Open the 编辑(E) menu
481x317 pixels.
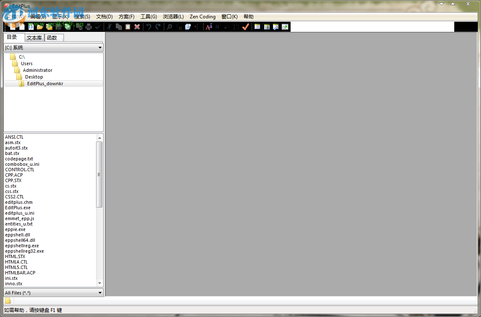click(38, 17)
